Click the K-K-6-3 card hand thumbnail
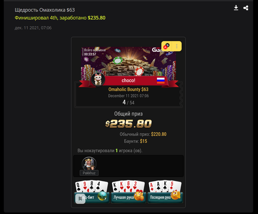This screenshot has height=214, width=258. (x=128, y=186)
